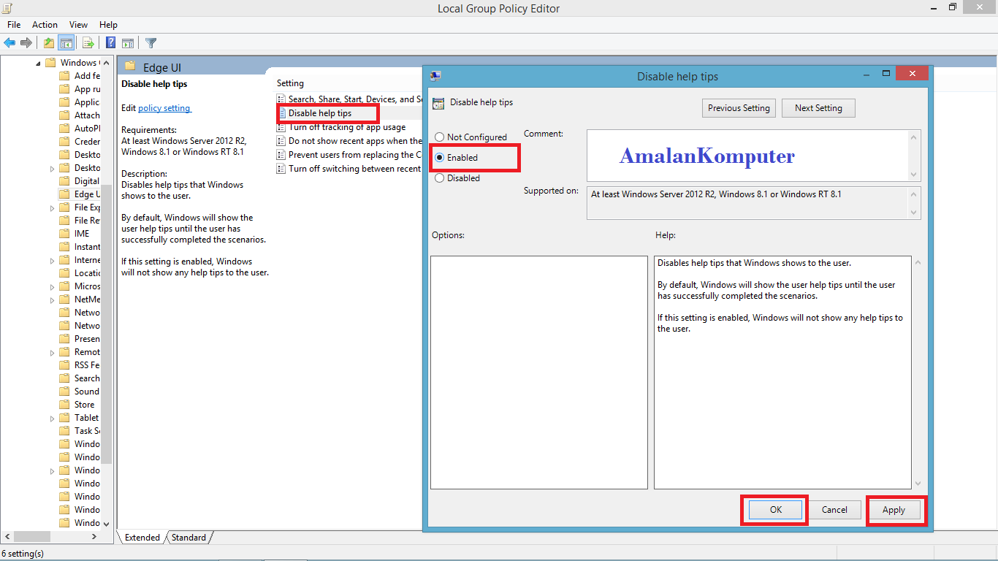Viewport: 998px width, 561px height.
Task: Select the Disabled radio button
Action: [x=439, y=178]
